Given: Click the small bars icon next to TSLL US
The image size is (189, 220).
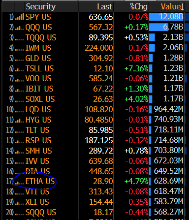Looking at the screenshot, I should (x=20, y=68).
